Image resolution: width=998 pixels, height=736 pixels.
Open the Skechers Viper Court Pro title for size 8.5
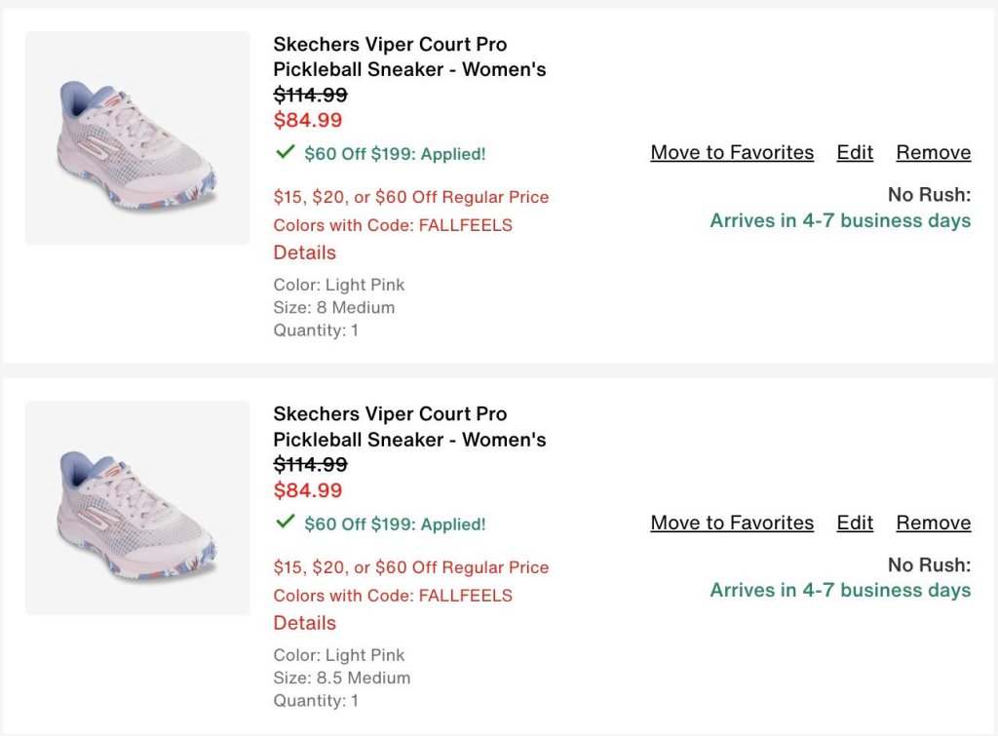pos(409,427)
